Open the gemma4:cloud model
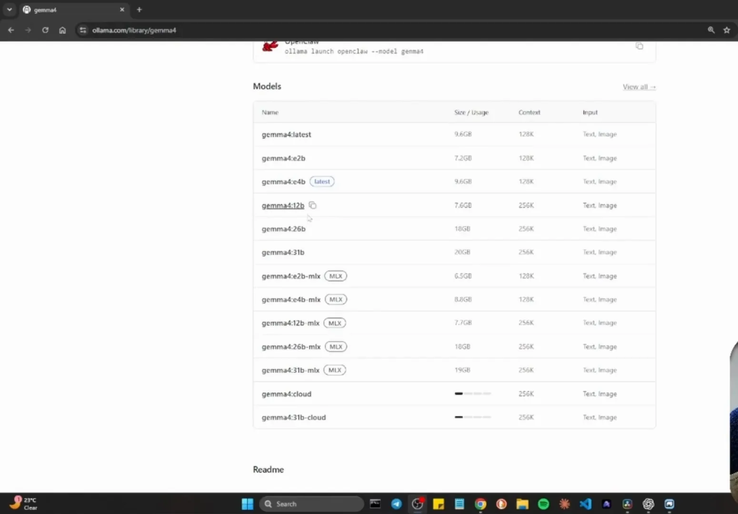 pyautogui.click(x=286, y=394)
